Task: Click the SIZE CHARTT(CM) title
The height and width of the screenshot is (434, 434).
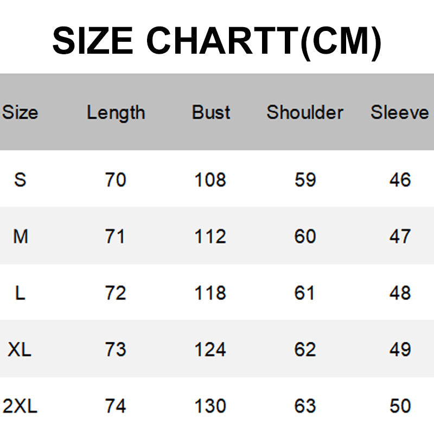Action: pyautogui.click(x=217, y=42)
